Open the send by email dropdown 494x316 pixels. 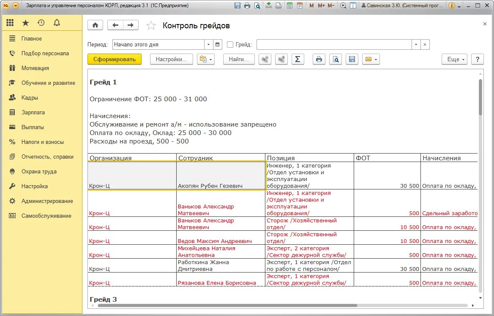(x=371, y=59)
